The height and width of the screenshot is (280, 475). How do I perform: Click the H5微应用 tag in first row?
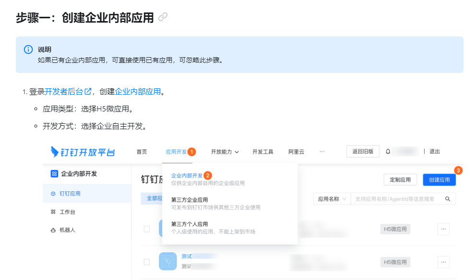point(395,229)
